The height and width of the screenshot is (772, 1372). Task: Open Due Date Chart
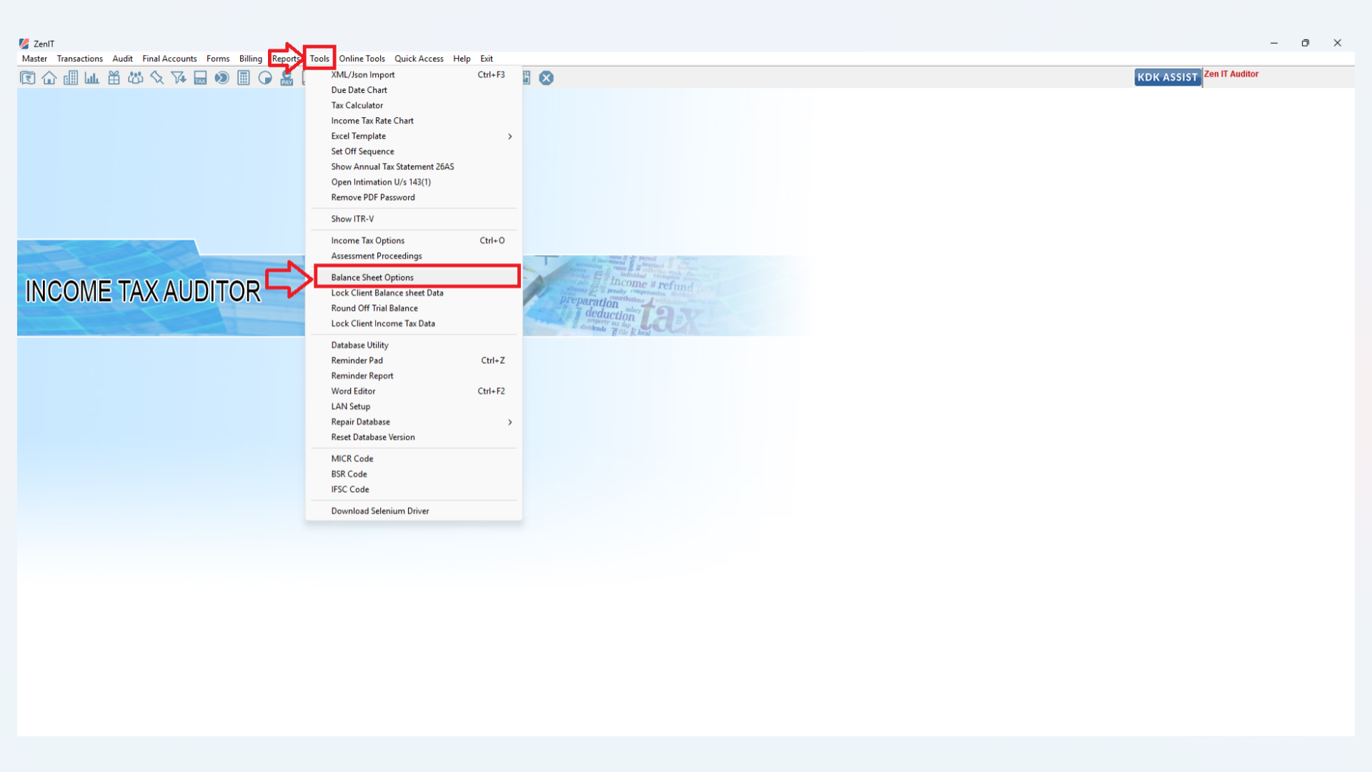[x=414, y=90]
